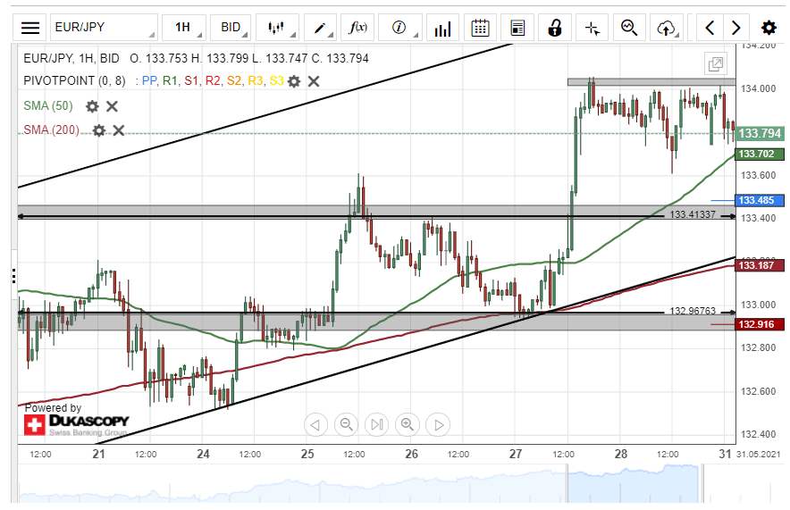Open the f(x) indicators menu
Screen dimensions: 790x510
pyautogui.click(x=358, y=28)
